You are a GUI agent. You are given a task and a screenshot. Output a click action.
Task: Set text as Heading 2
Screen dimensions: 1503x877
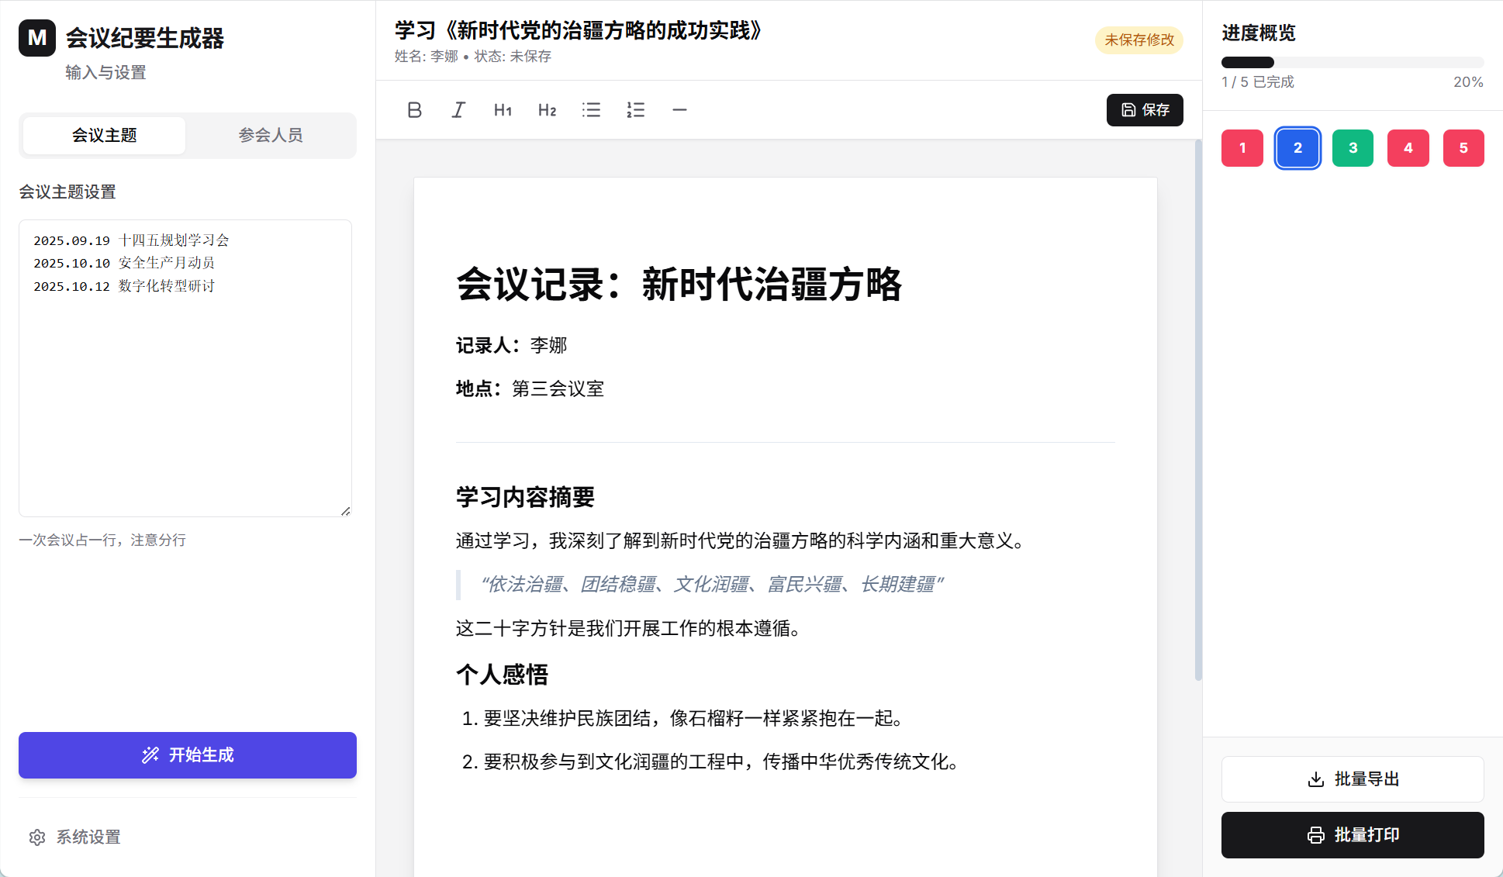(547, 110)
